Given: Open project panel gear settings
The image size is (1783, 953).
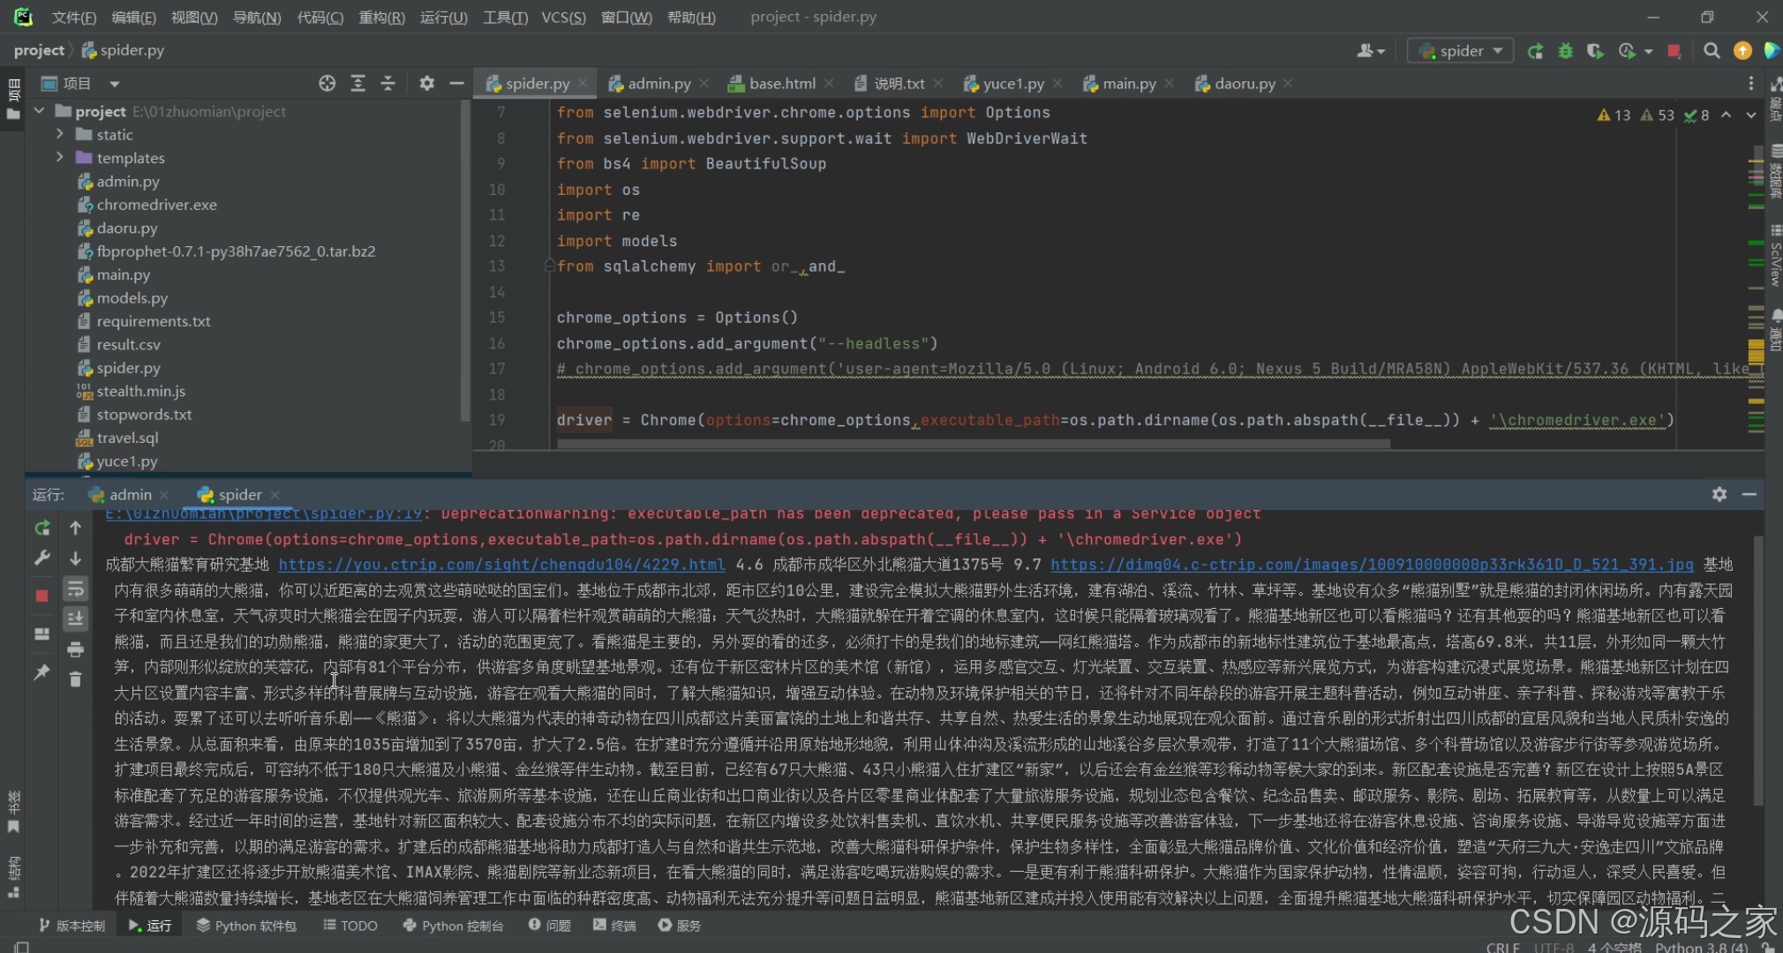Looking at the screenshot, I should [426, 83].
